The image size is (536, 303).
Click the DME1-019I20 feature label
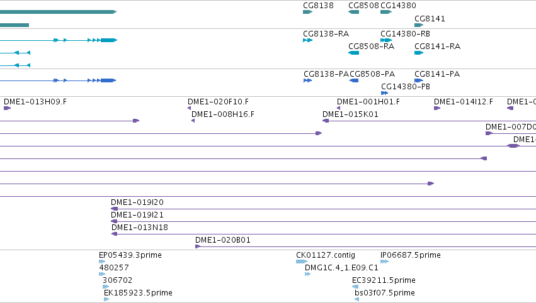tap(137, 202)
